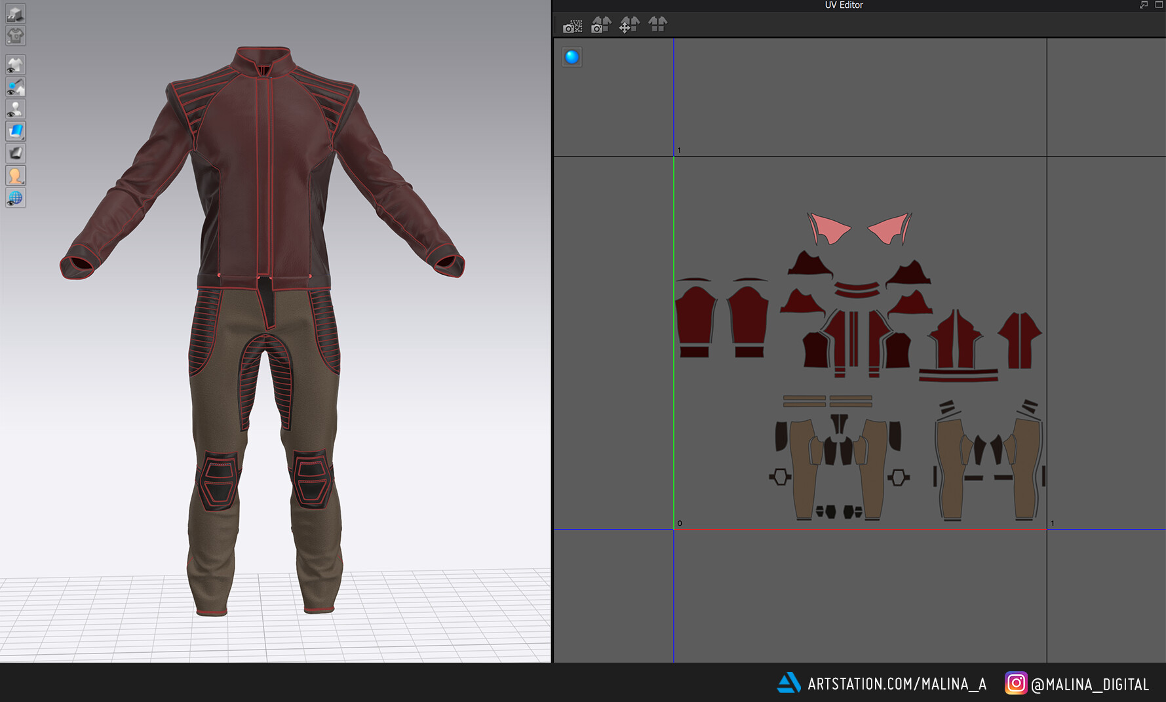The height and width of the screenshot is (702, 1166).
Task: Toggle environment visibility on the globe icon
Action: (x=16, y=196)
